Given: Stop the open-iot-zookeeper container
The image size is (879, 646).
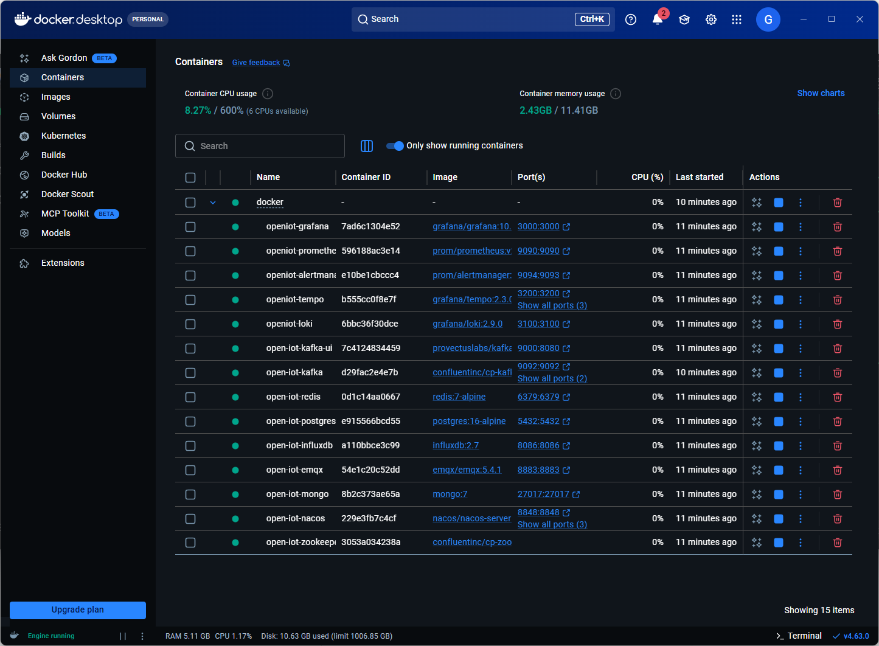Looking at the screenshot, I should tap(779, 543).
